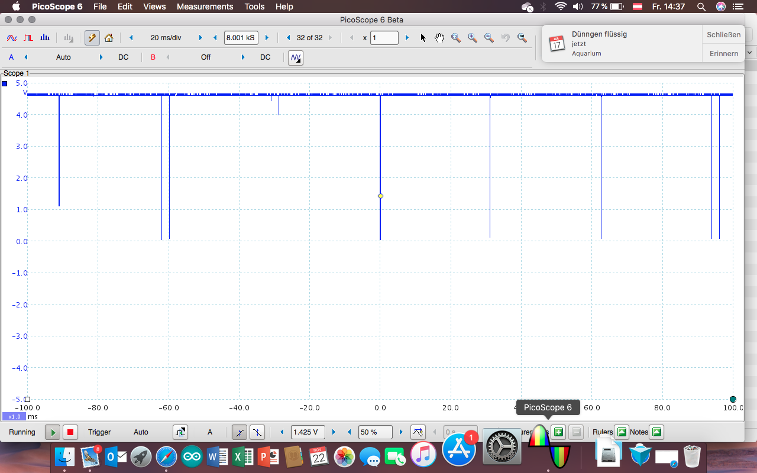Start capture with green play button

click(x=53, y=432)
